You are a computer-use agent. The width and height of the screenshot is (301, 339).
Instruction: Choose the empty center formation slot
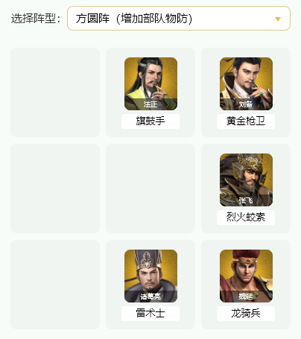pos(150,188)
